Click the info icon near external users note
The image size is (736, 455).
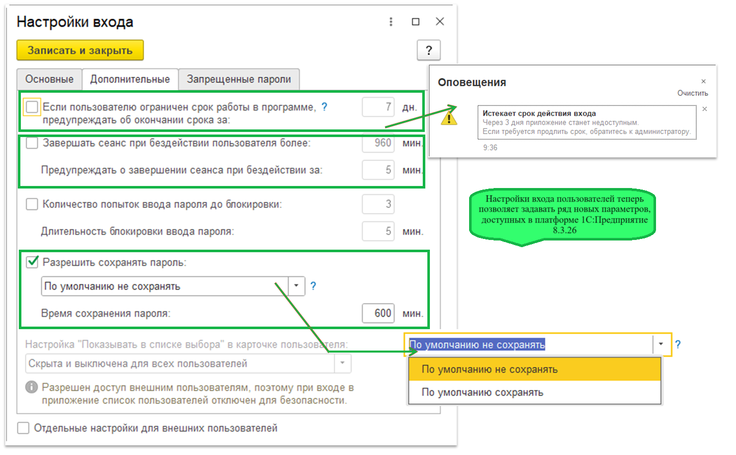[32, 387]
